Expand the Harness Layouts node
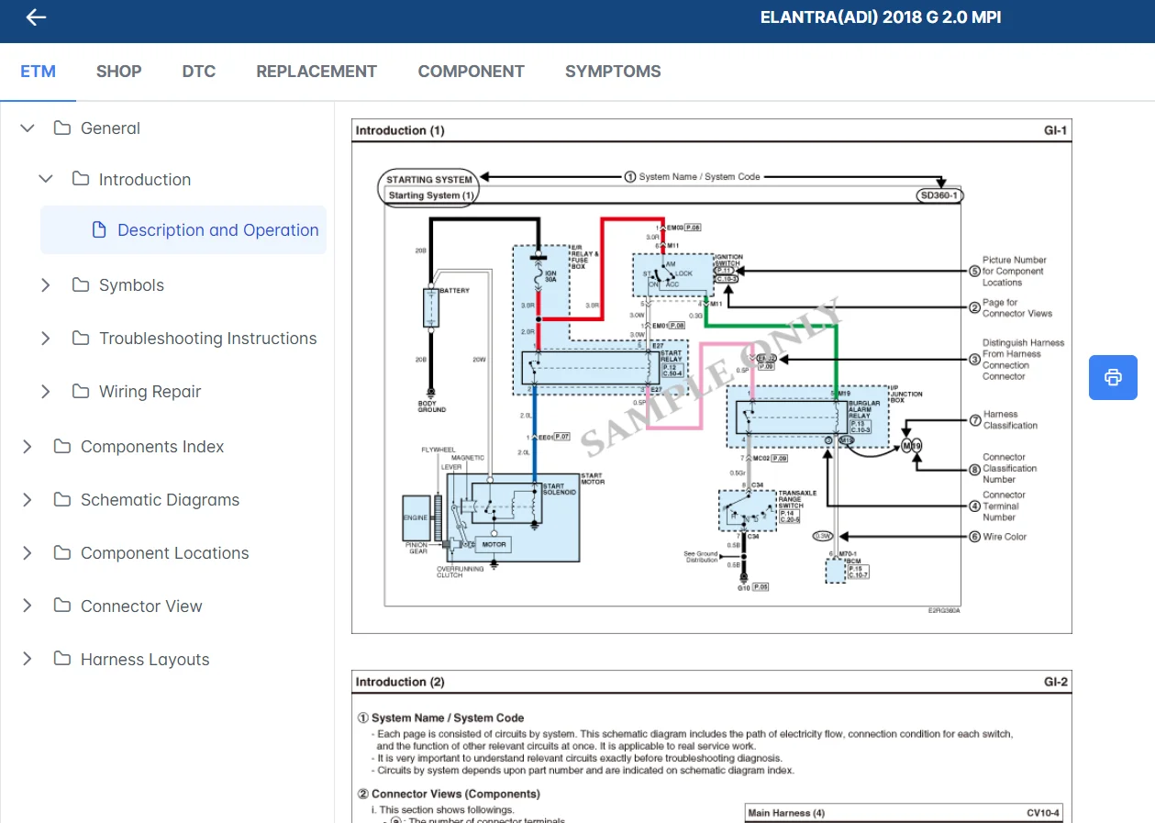This screenshot has width=1155, height=823. pyautogui.click(x=28, y=660)
